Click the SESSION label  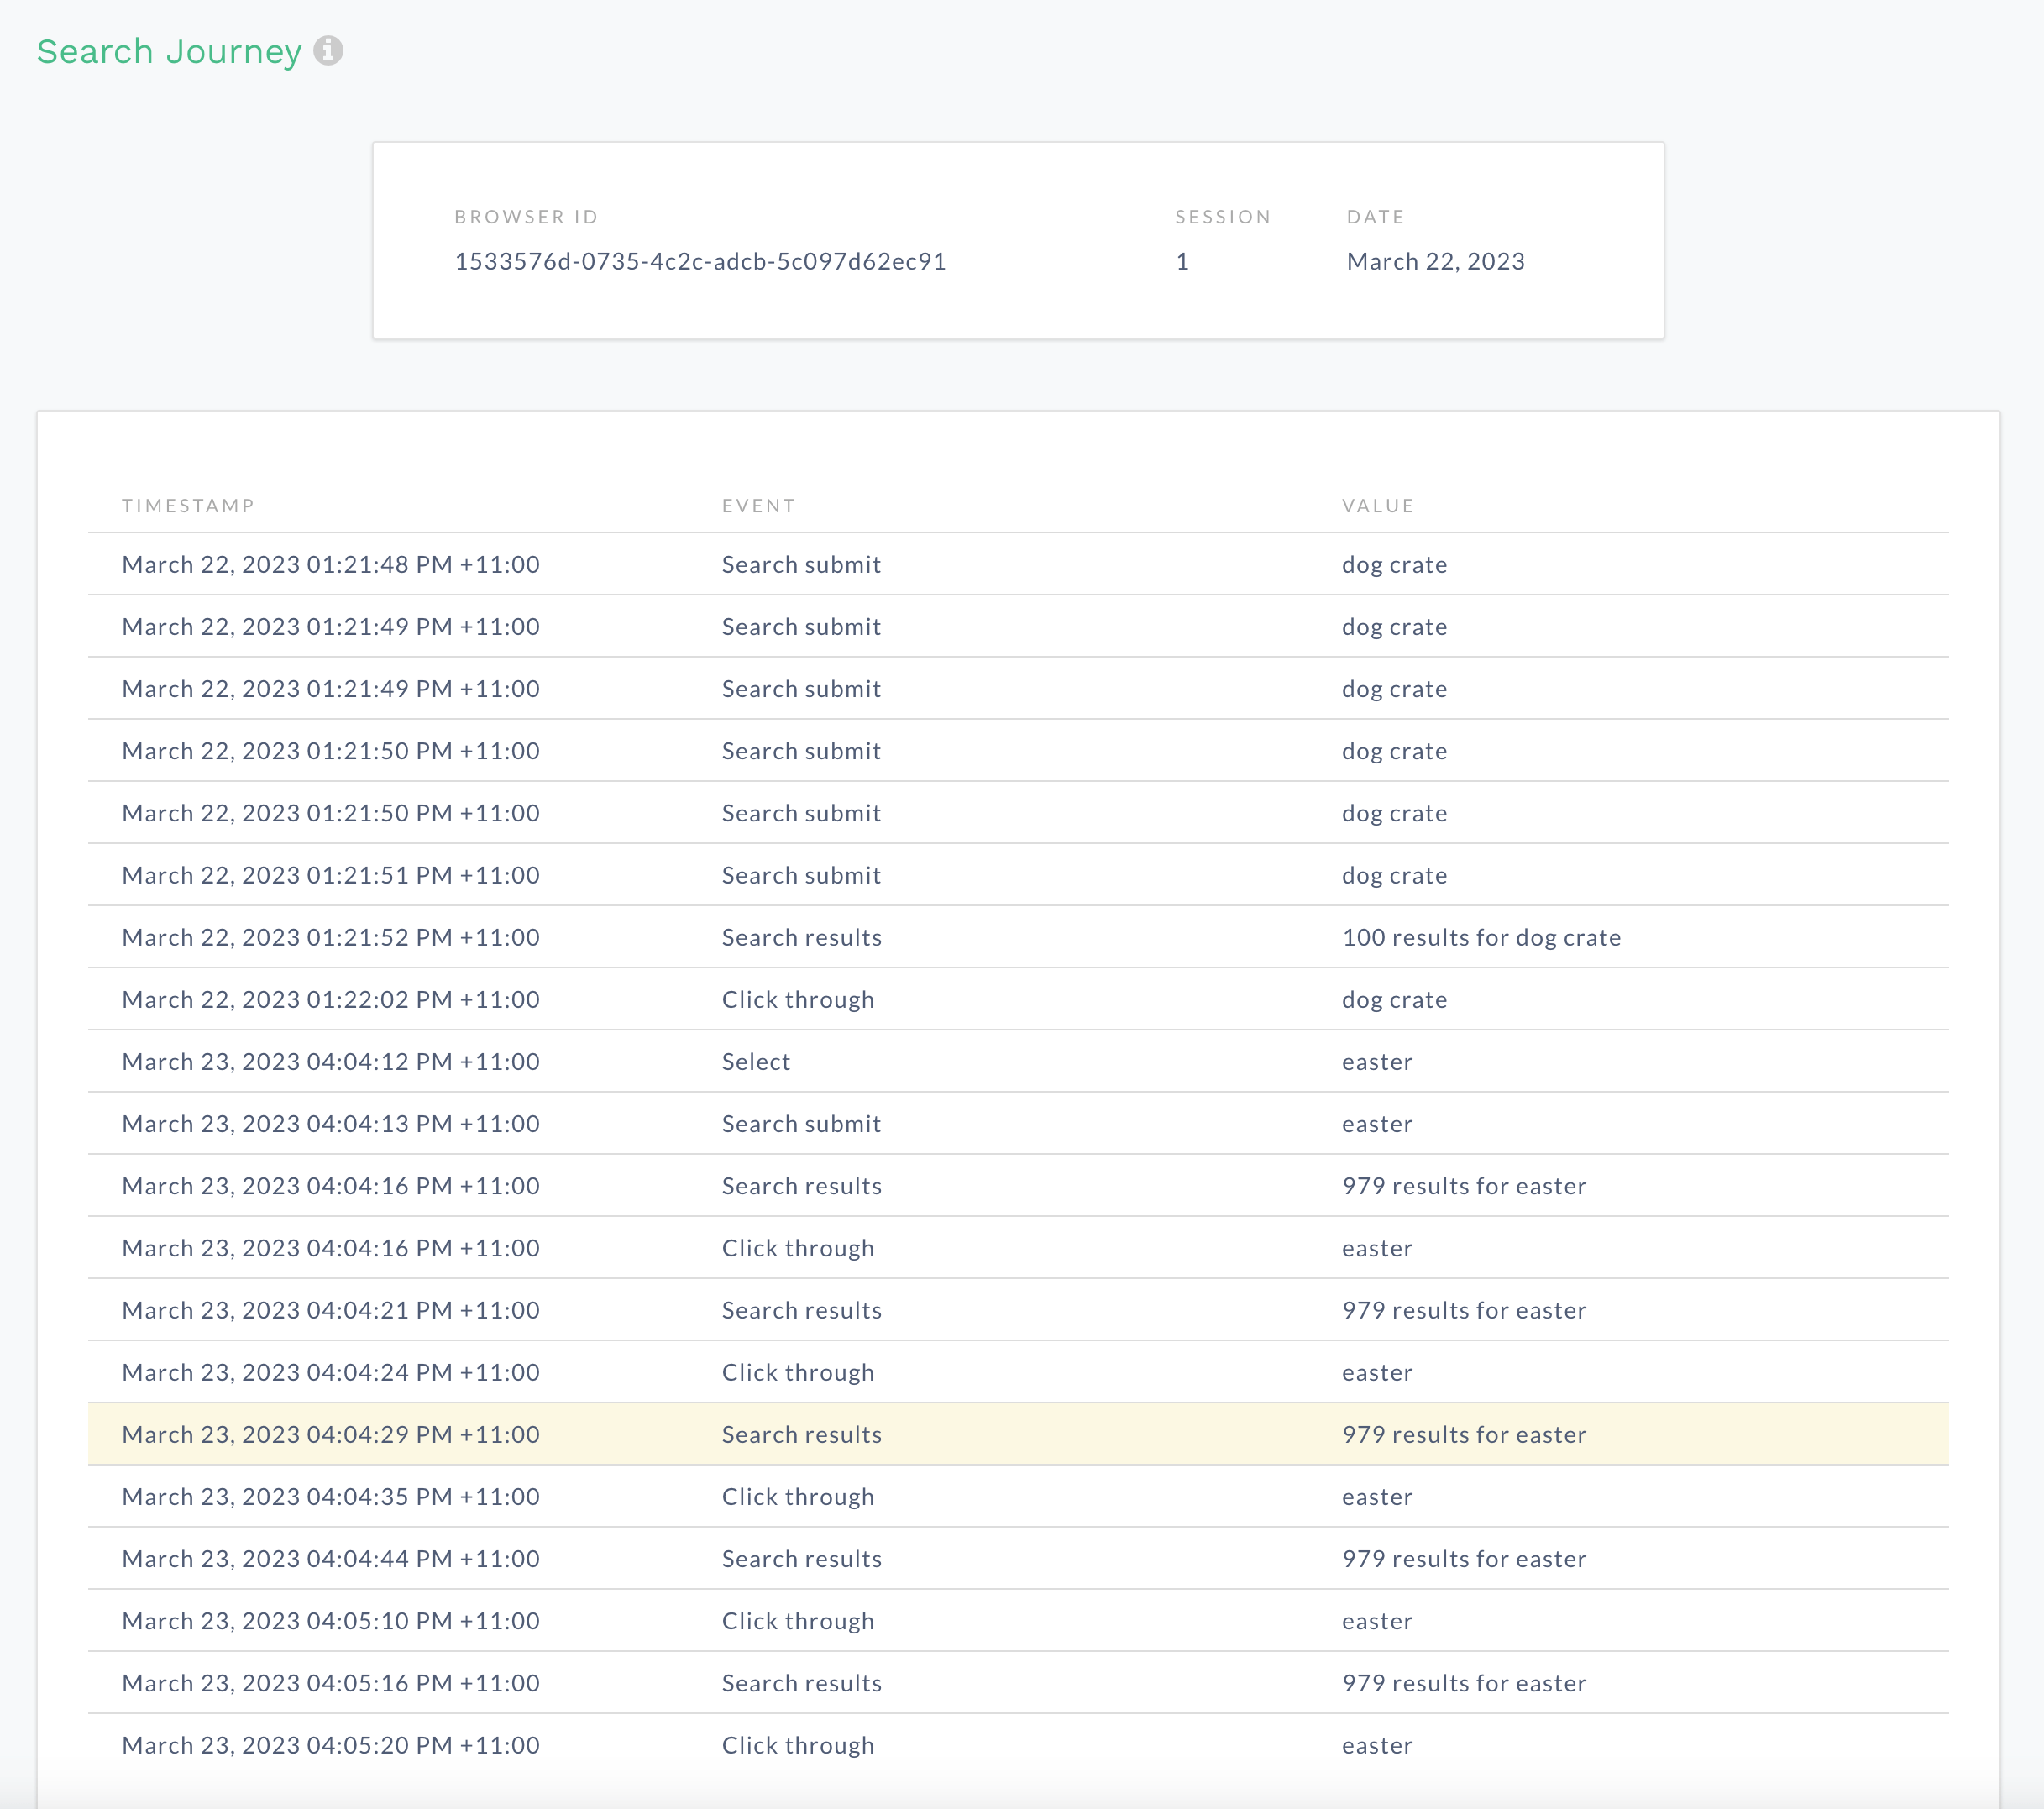1222,216
